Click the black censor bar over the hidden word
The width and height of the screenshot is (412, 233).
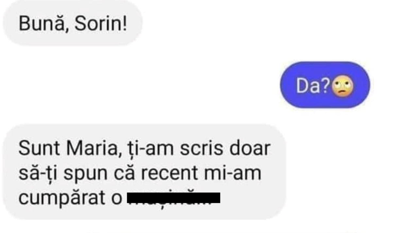click(x=173, y=198)
